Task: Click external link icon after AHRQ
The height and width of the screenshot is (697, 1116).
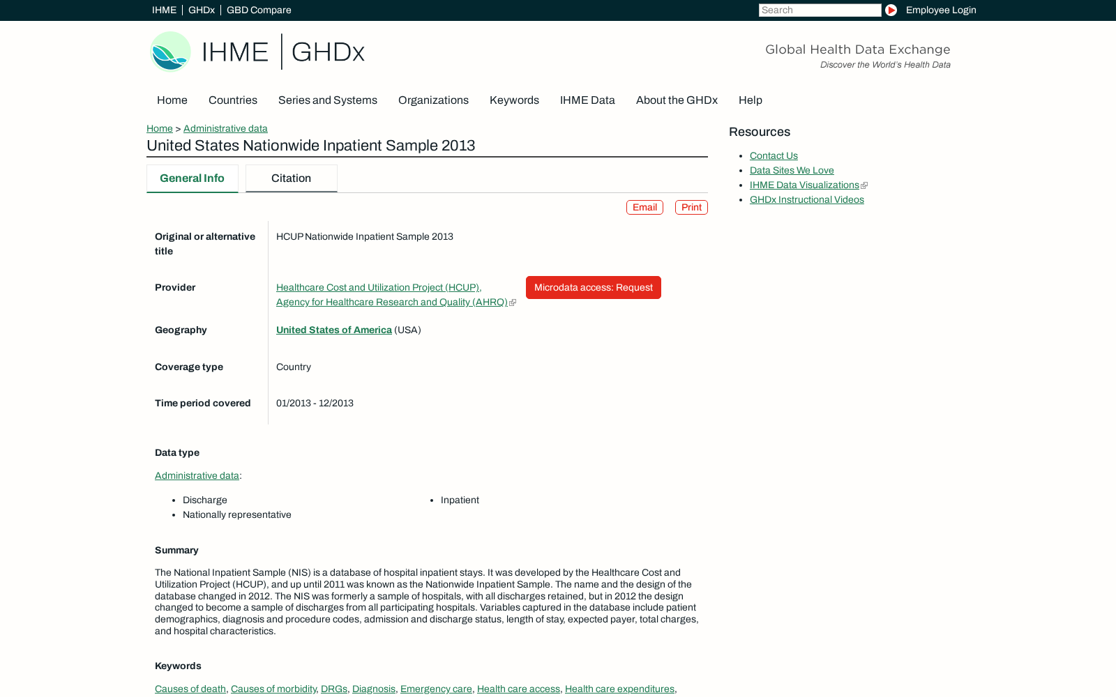Action: (x=513, y=302)
